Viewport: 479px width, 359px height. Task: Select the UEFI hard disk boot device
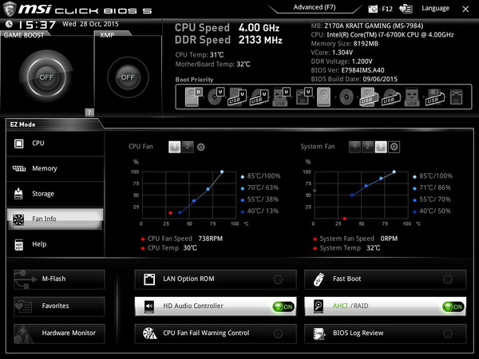(193, 97)
